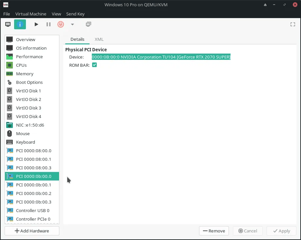
Task: Show the graphical console view
Action: pyautogui.click(x=8, y=24)
